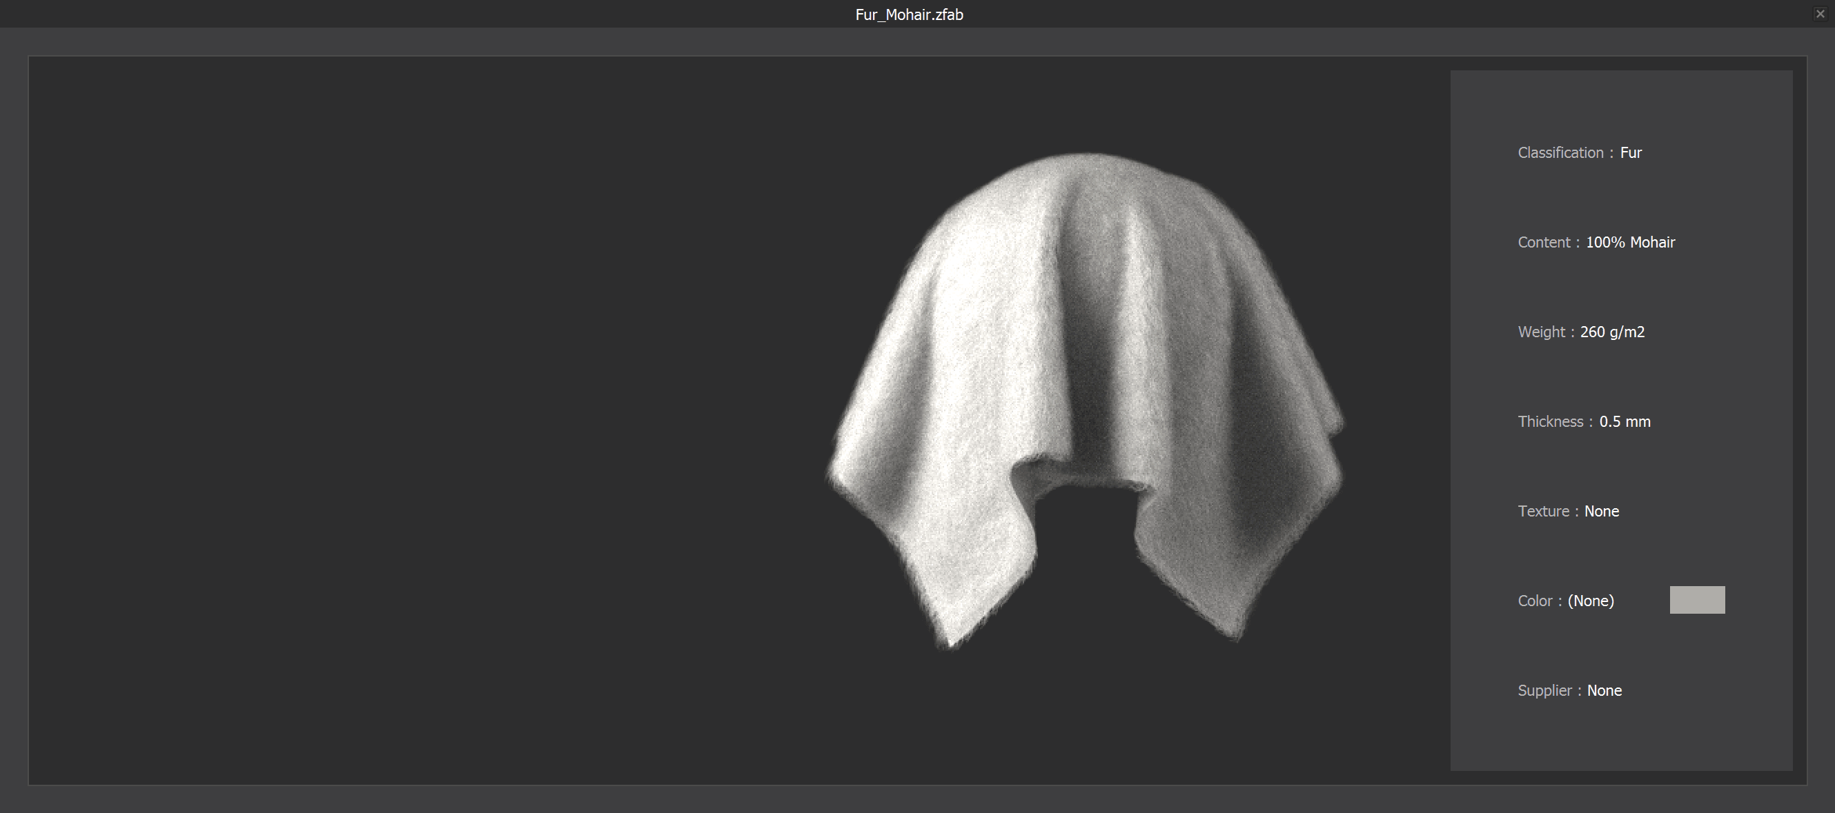Click the draped fur fabric preview
The image size is (1835, 813).
1085,400
